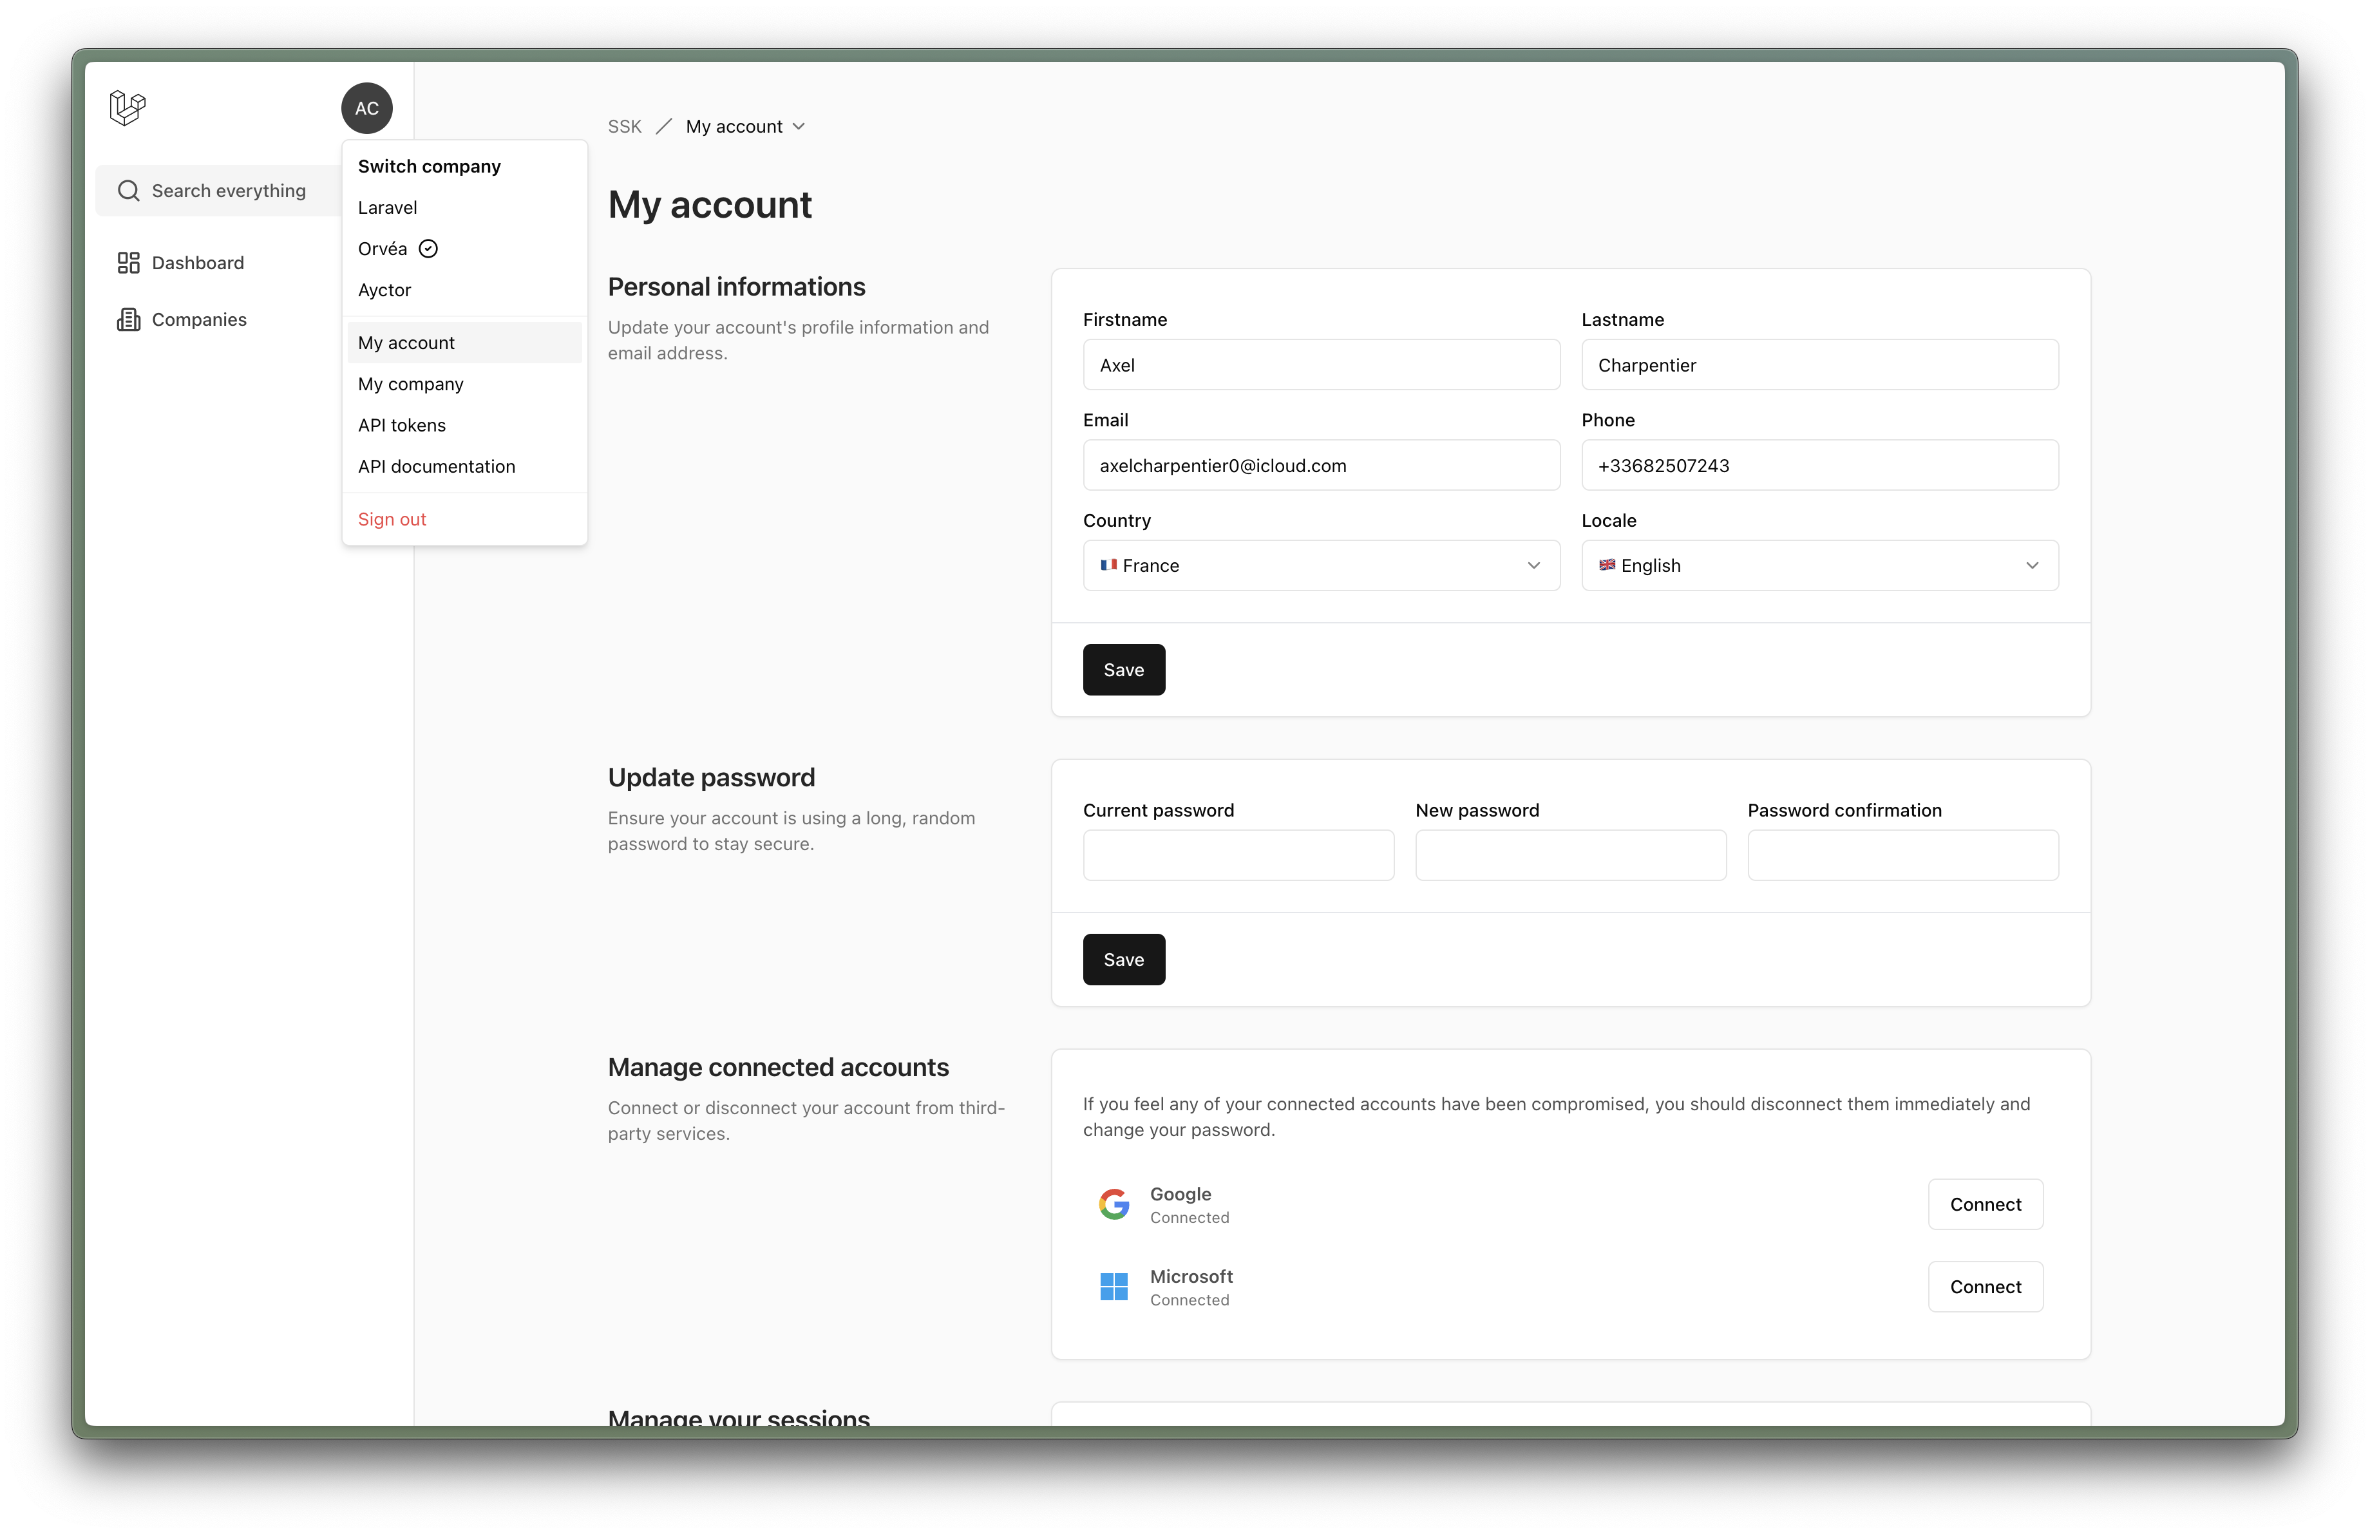This screenshot has width=2370, height=1534.
Task: Click the Phone number field
Action: (x=1819, y=466)
